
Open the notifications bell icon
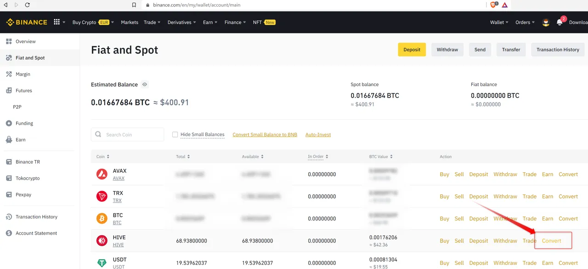[560, 22]
